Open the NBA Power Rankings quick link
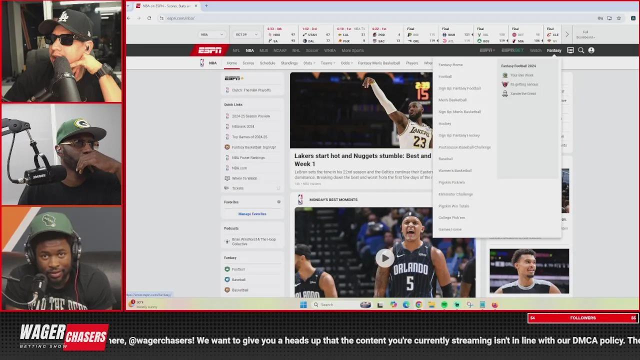This screenshot has width=640, height=360. point(248,157)
